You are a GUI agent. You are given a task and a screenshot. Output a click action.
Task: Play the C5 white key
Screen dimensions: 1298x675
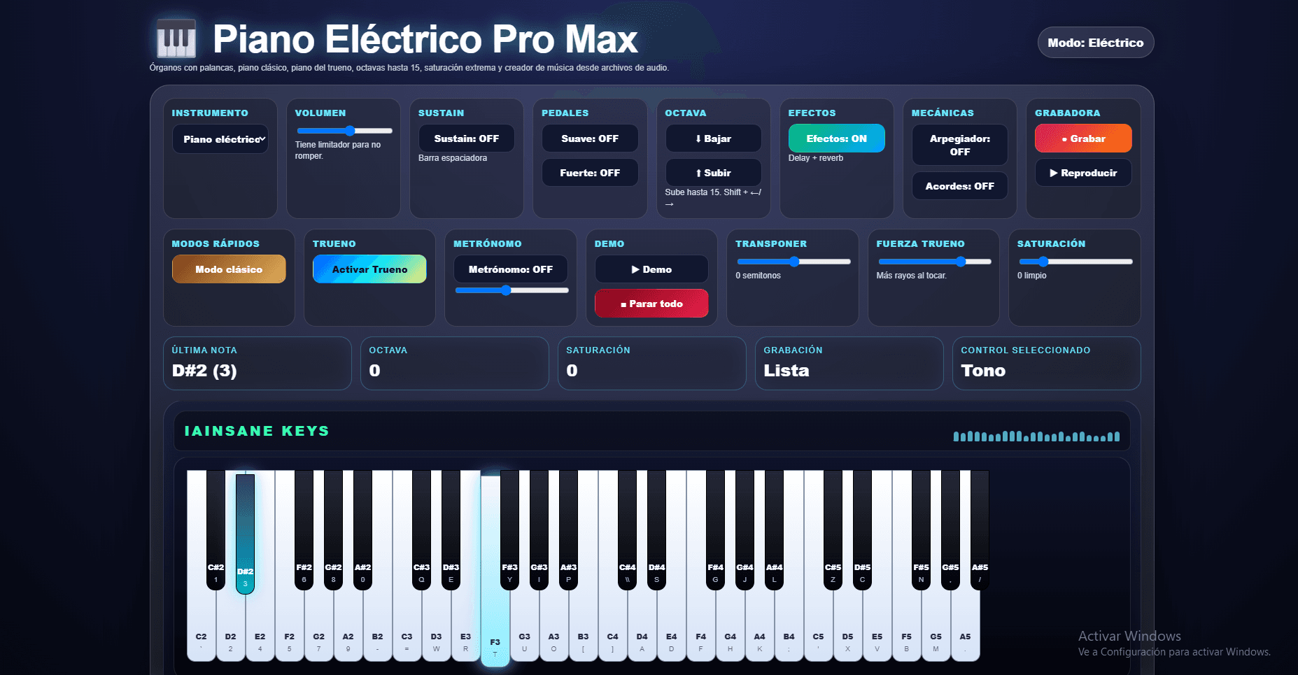click(818, 626)
